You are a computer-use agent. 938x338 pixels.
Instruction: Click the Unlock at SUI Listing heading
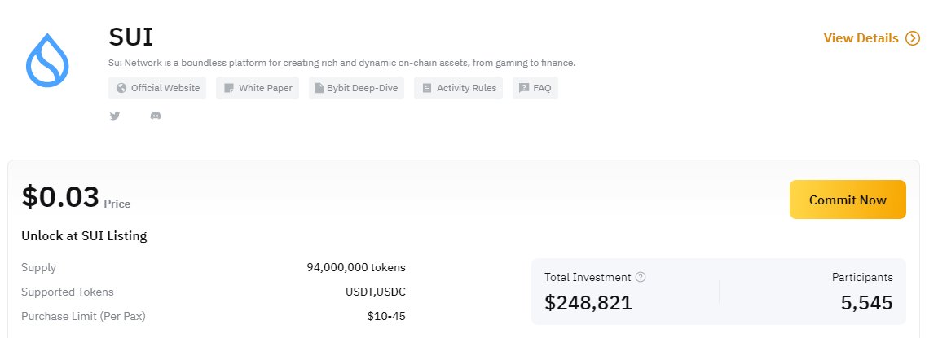pyautogui.click(x=85, y=235)
